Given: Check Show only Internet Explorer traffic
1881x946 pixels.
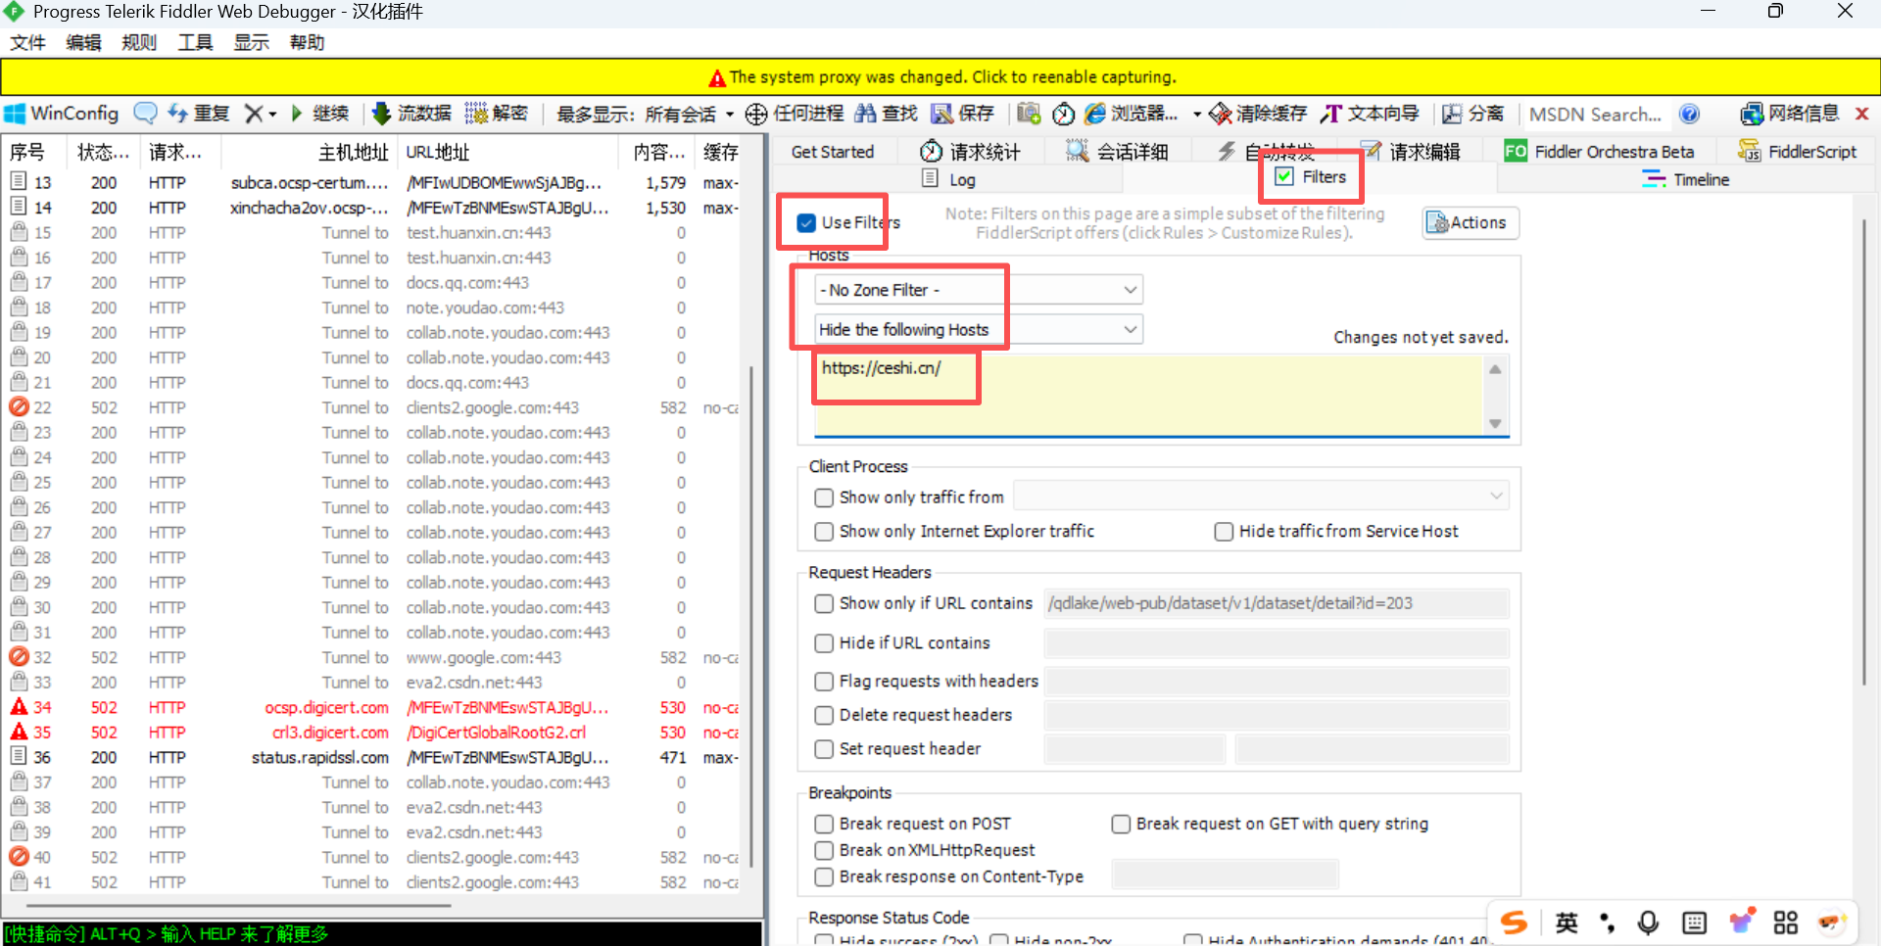Looking at the screenshot, I should point(824,532).
